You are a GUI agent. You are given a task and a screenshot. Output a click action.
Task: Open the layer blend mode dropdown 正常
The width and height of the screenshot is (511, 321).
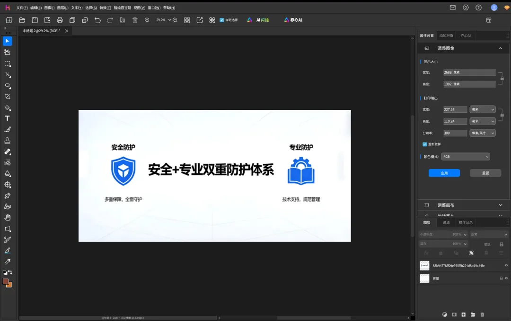(x=489, y=235)
